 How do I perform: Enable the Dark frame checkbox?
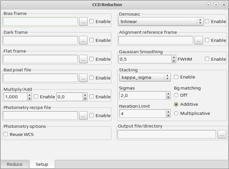(92, 40)
